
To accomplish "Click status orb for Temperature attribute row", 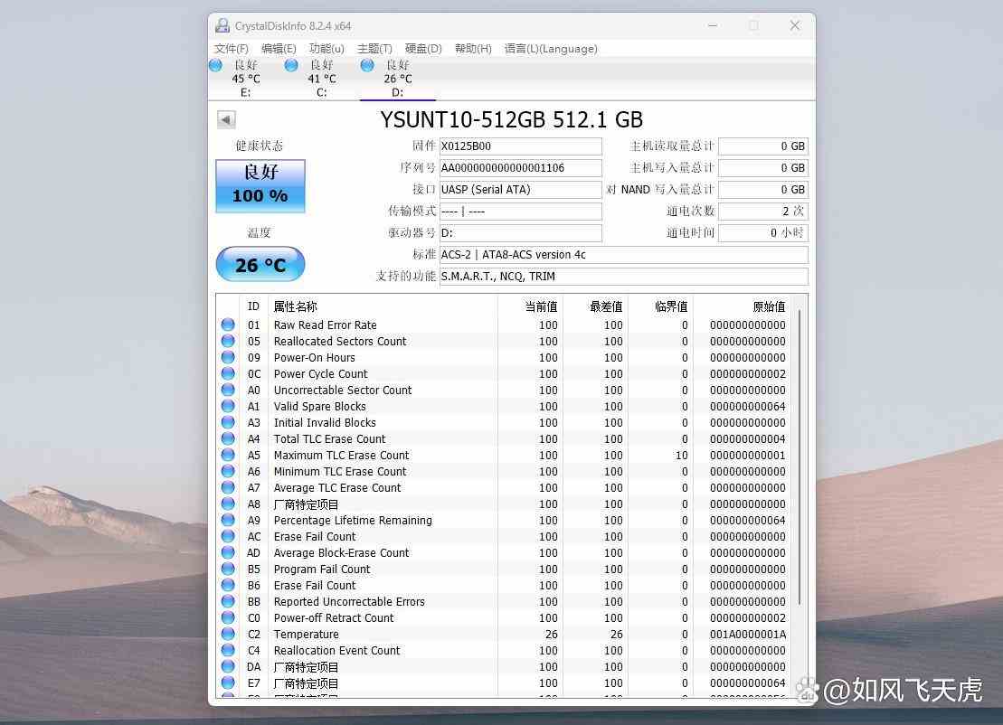I will coord(228,634).
